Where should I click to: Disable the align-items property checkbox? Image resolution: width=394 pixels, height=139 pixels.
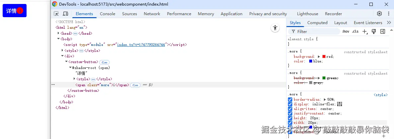(x=290, y=109)
